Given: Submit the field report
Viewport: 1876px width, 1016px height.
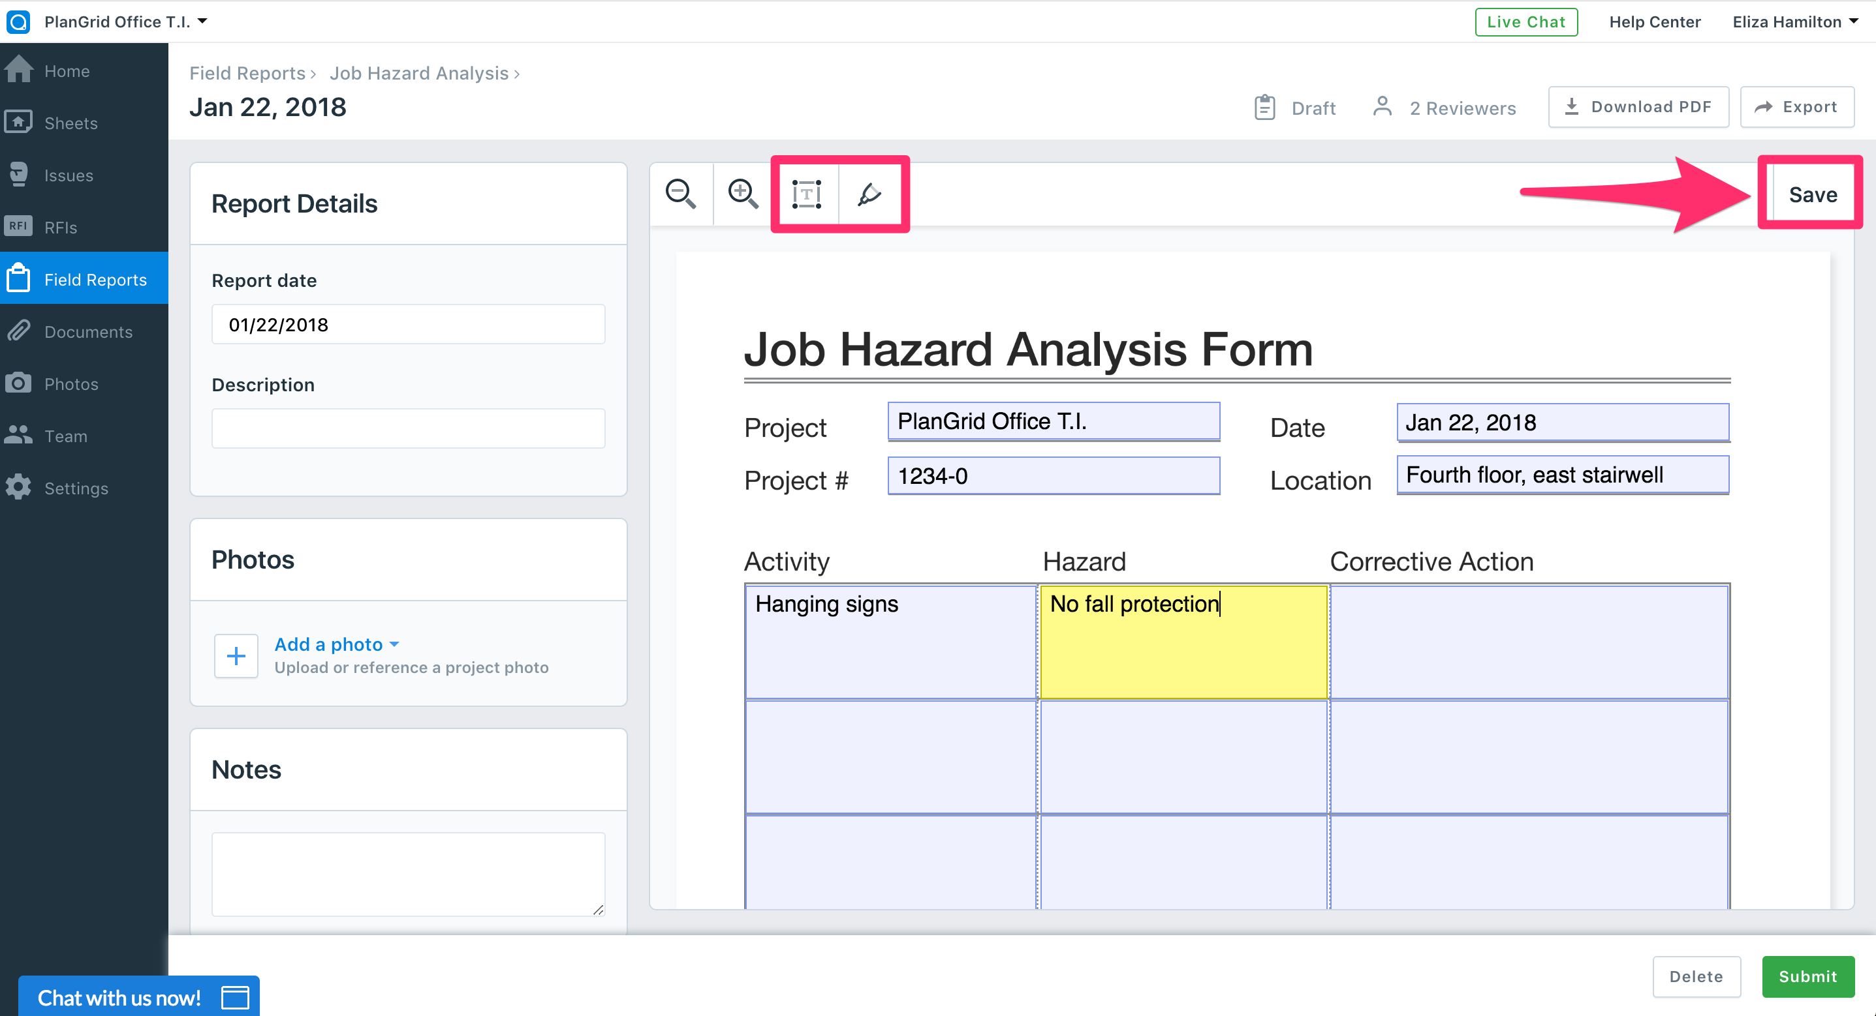Looking at the screenshot, I should pyautogui.click(x=1808, y=977).
